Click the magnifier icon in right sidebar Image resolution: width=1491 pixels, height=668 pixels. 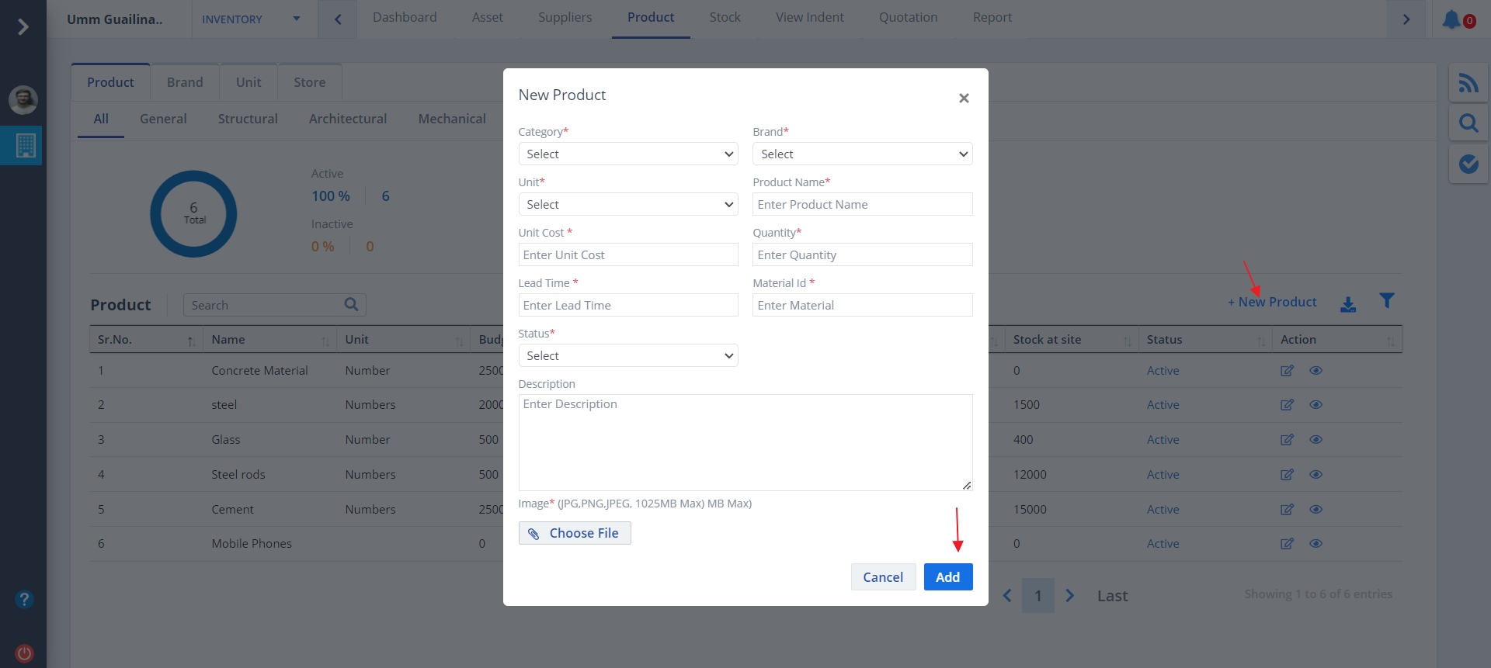1468,123
